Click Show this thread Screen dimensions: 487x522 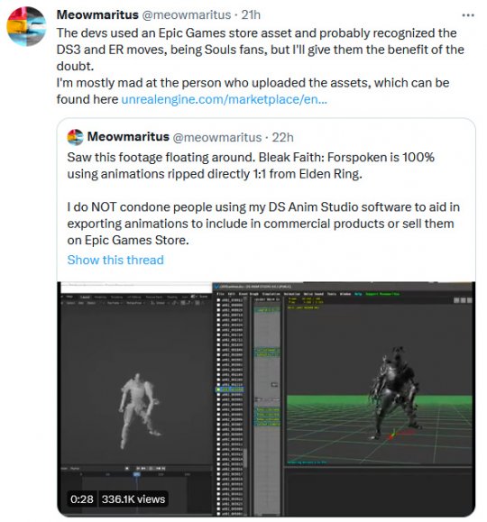[115, 260]
